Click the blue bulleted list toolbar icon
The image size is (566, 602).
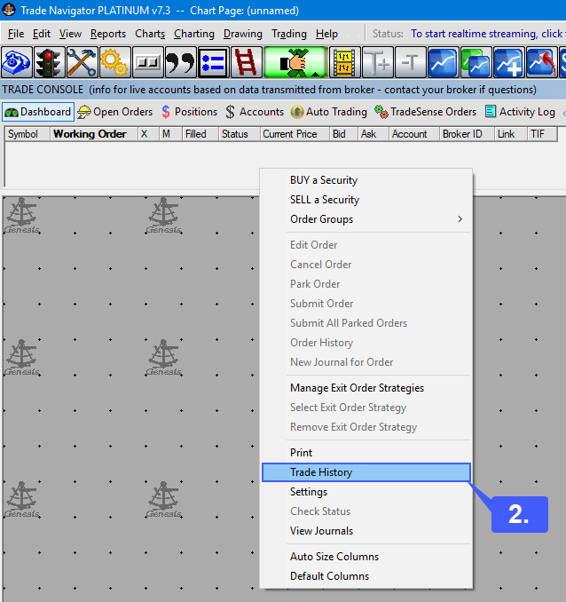coord(214,62)
